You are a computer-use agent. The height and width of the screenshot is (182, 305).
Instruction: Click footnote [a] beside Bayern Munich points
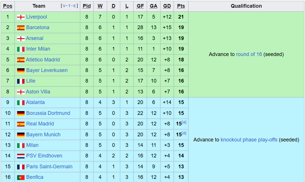pos(184,133)
